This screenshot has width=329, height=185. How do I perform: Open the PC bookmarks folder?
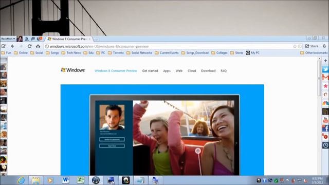101,53
